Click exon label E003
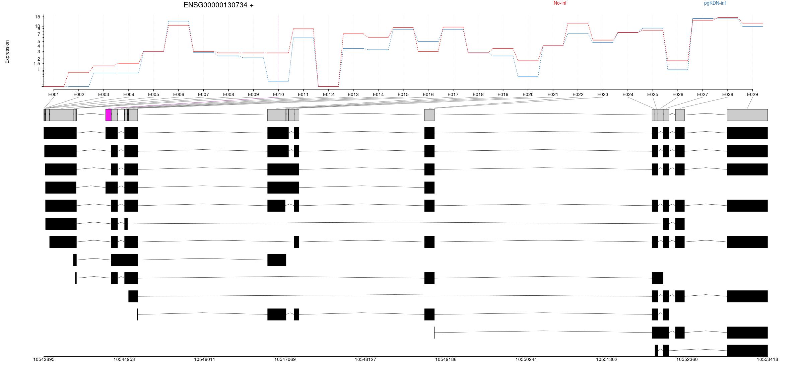The width and height of the screenshot is (804, 365). coord(104,94)
